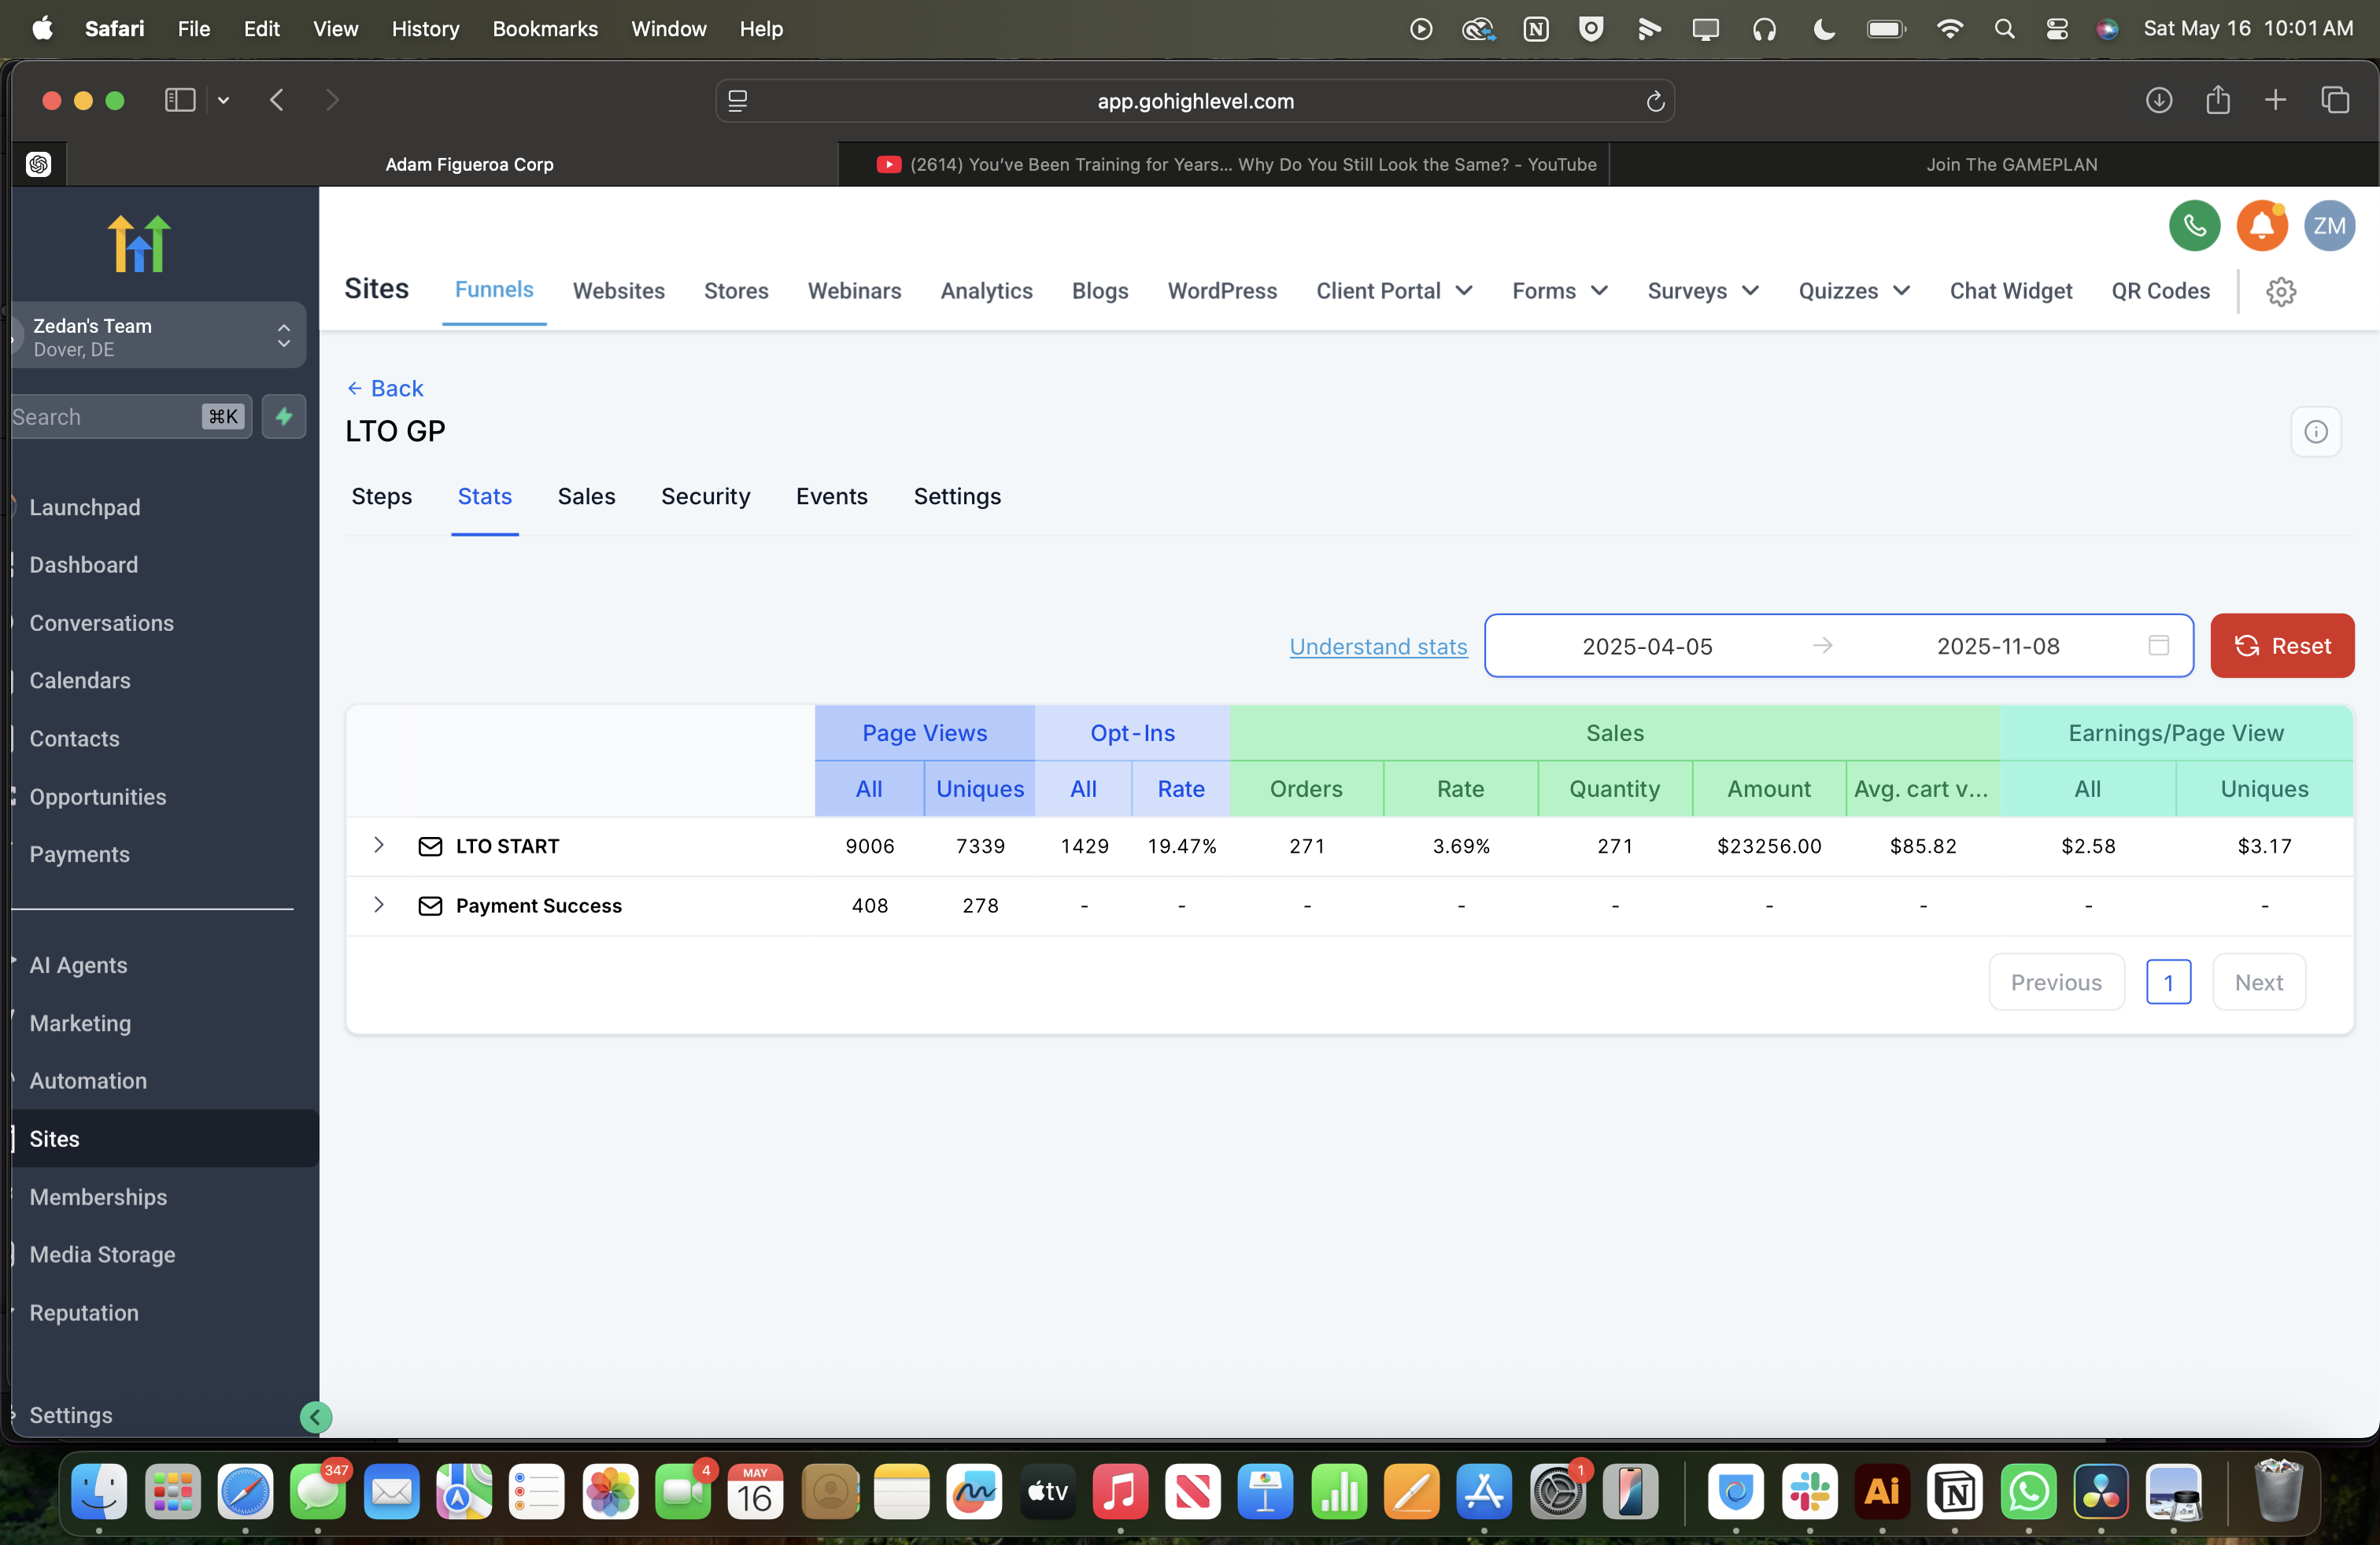Open the Websites tab
Viewport: 2380px width, 1545px height.
pos(618,291)
